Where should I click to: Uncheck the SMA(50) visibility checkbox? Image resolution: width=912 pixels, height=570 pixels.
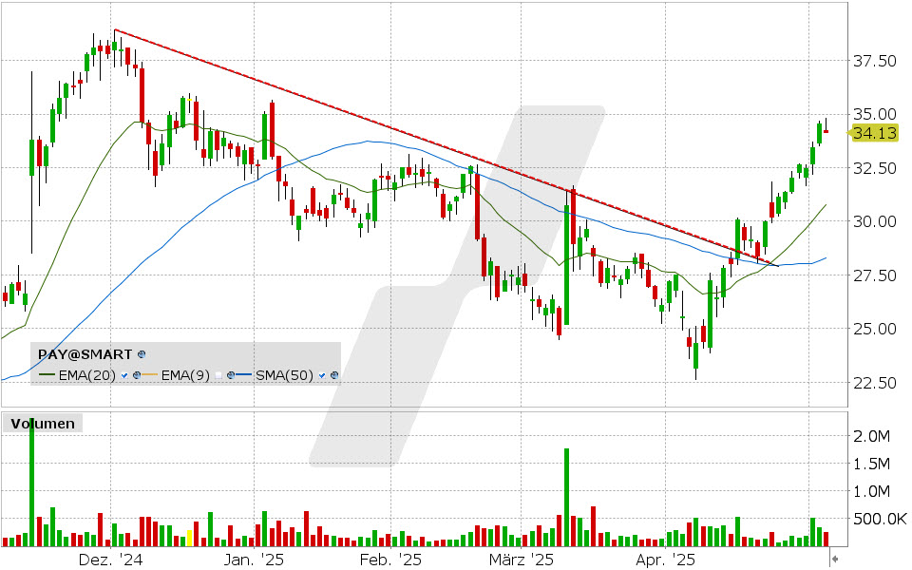point(322,376)
